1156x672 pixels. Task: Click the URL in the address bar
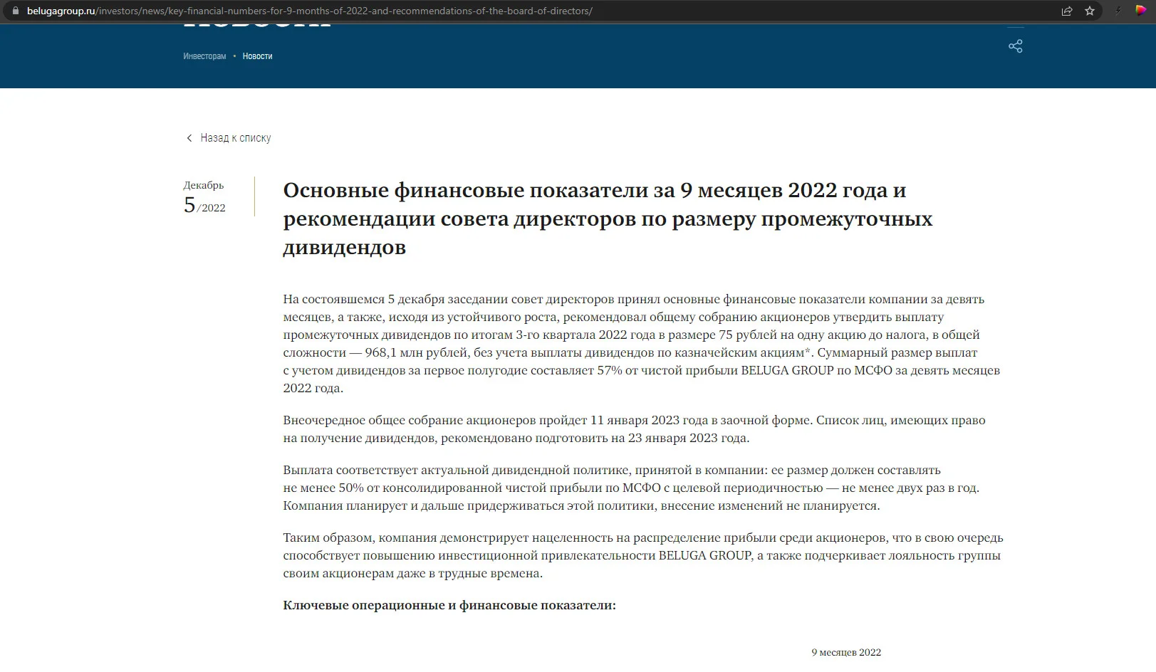coord(310,11)
